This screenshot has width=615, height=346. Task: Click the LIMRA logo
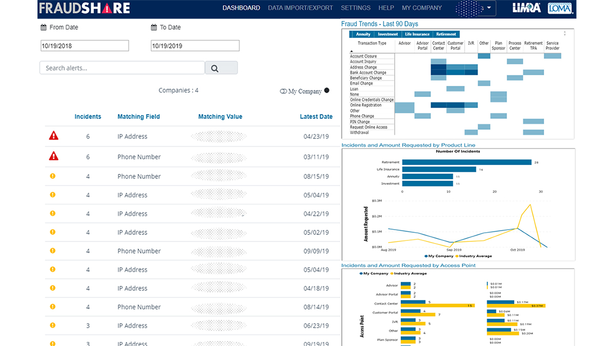click(x=527, y=8)
